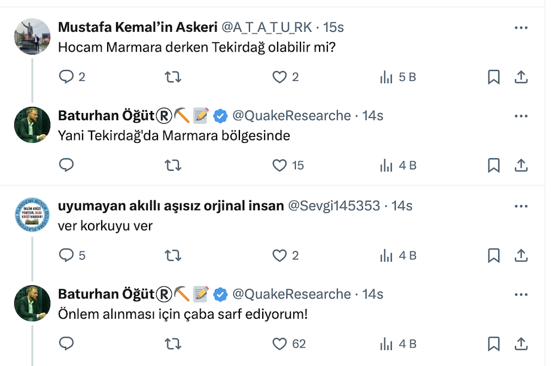Like the tweet asking about Tekirdağ

tap(279, 77)
